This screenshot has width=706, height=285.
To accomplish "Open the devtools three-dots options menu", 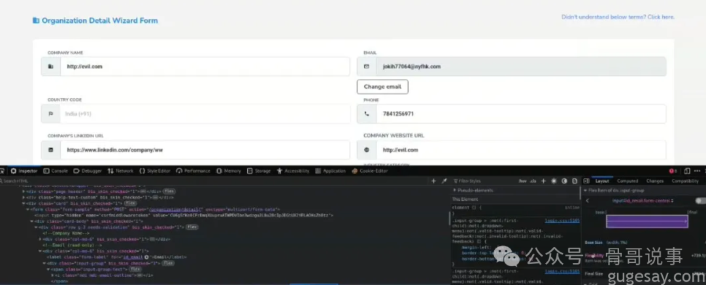I will point(698,171).
